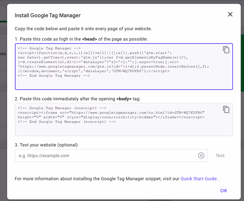Clear the test website URL field
This screenshot has height=201, width=244.
(201, 156)
